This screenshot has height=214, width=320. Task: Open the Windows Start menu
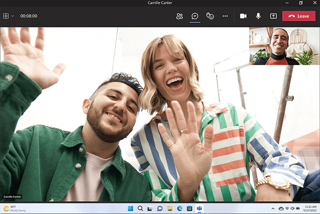130,208
